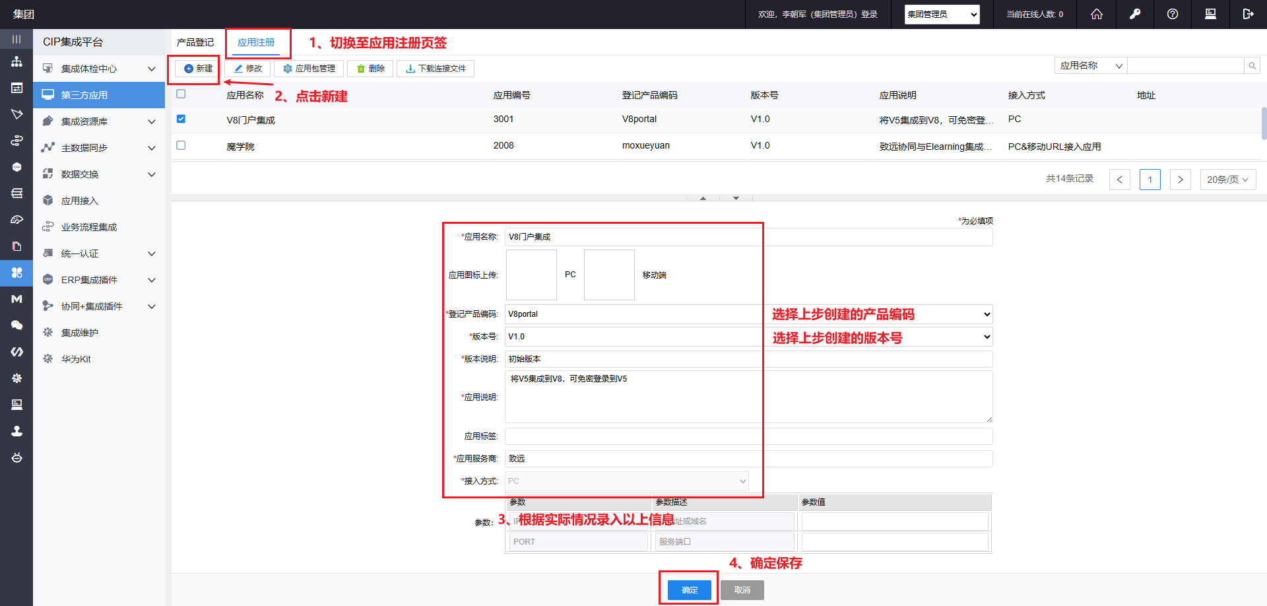
Task: Click the 确定 confirm button
Action: pyautogui.click(x=689, y=589)
